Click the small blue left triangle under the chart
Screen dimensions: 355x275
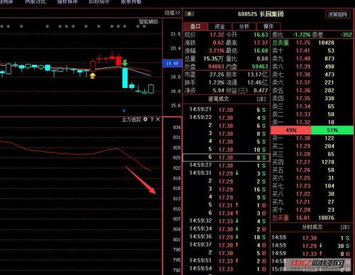(x=124, y=111)
